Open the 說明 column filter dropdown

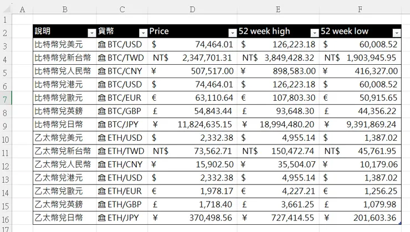click(x=91, y=33)
